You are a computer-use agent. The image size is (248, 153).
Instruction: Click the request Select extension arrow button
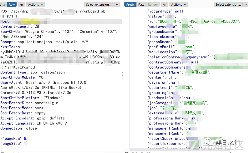(117, 5)
